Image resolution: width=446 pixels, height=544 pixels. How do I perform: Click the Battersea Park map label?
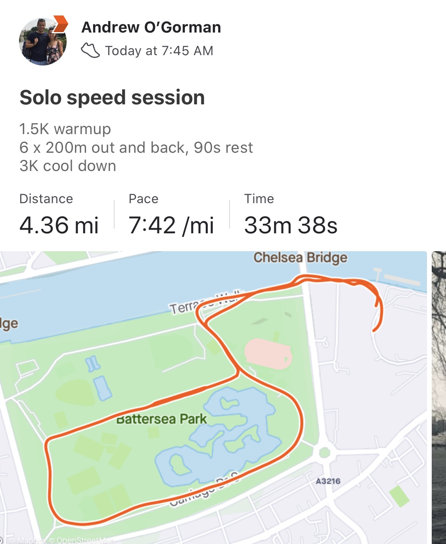click(x=162, y=419)
